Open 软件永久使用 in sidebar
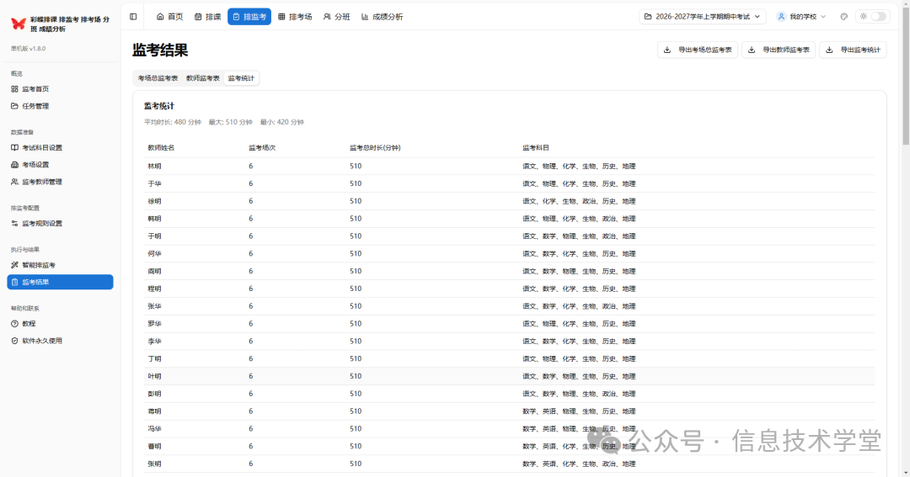Viewport: 910px width, 477px height. tap(61, 341)
